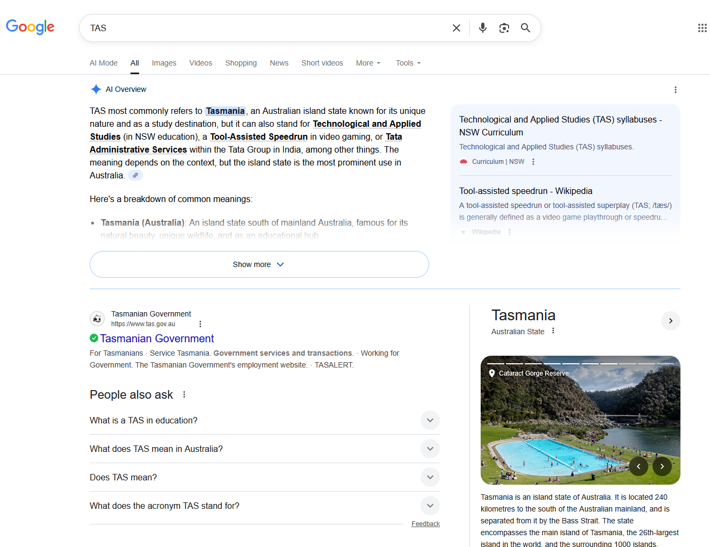
Task: Click the Tasmanian Government site favicon
Action: tap(97, 319)
